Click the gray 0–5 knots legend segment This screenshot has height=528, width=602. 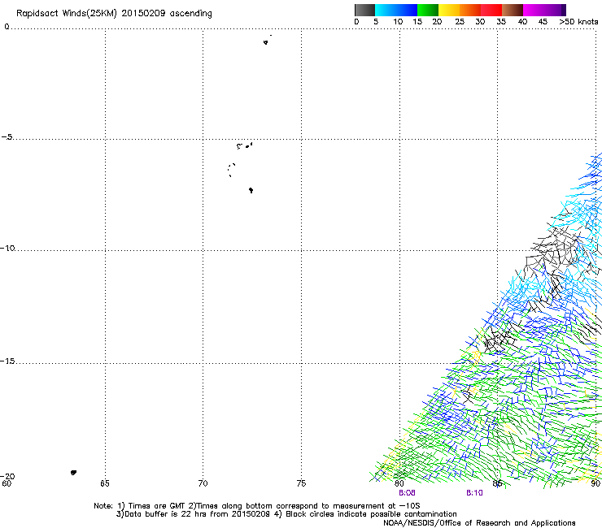364,10
